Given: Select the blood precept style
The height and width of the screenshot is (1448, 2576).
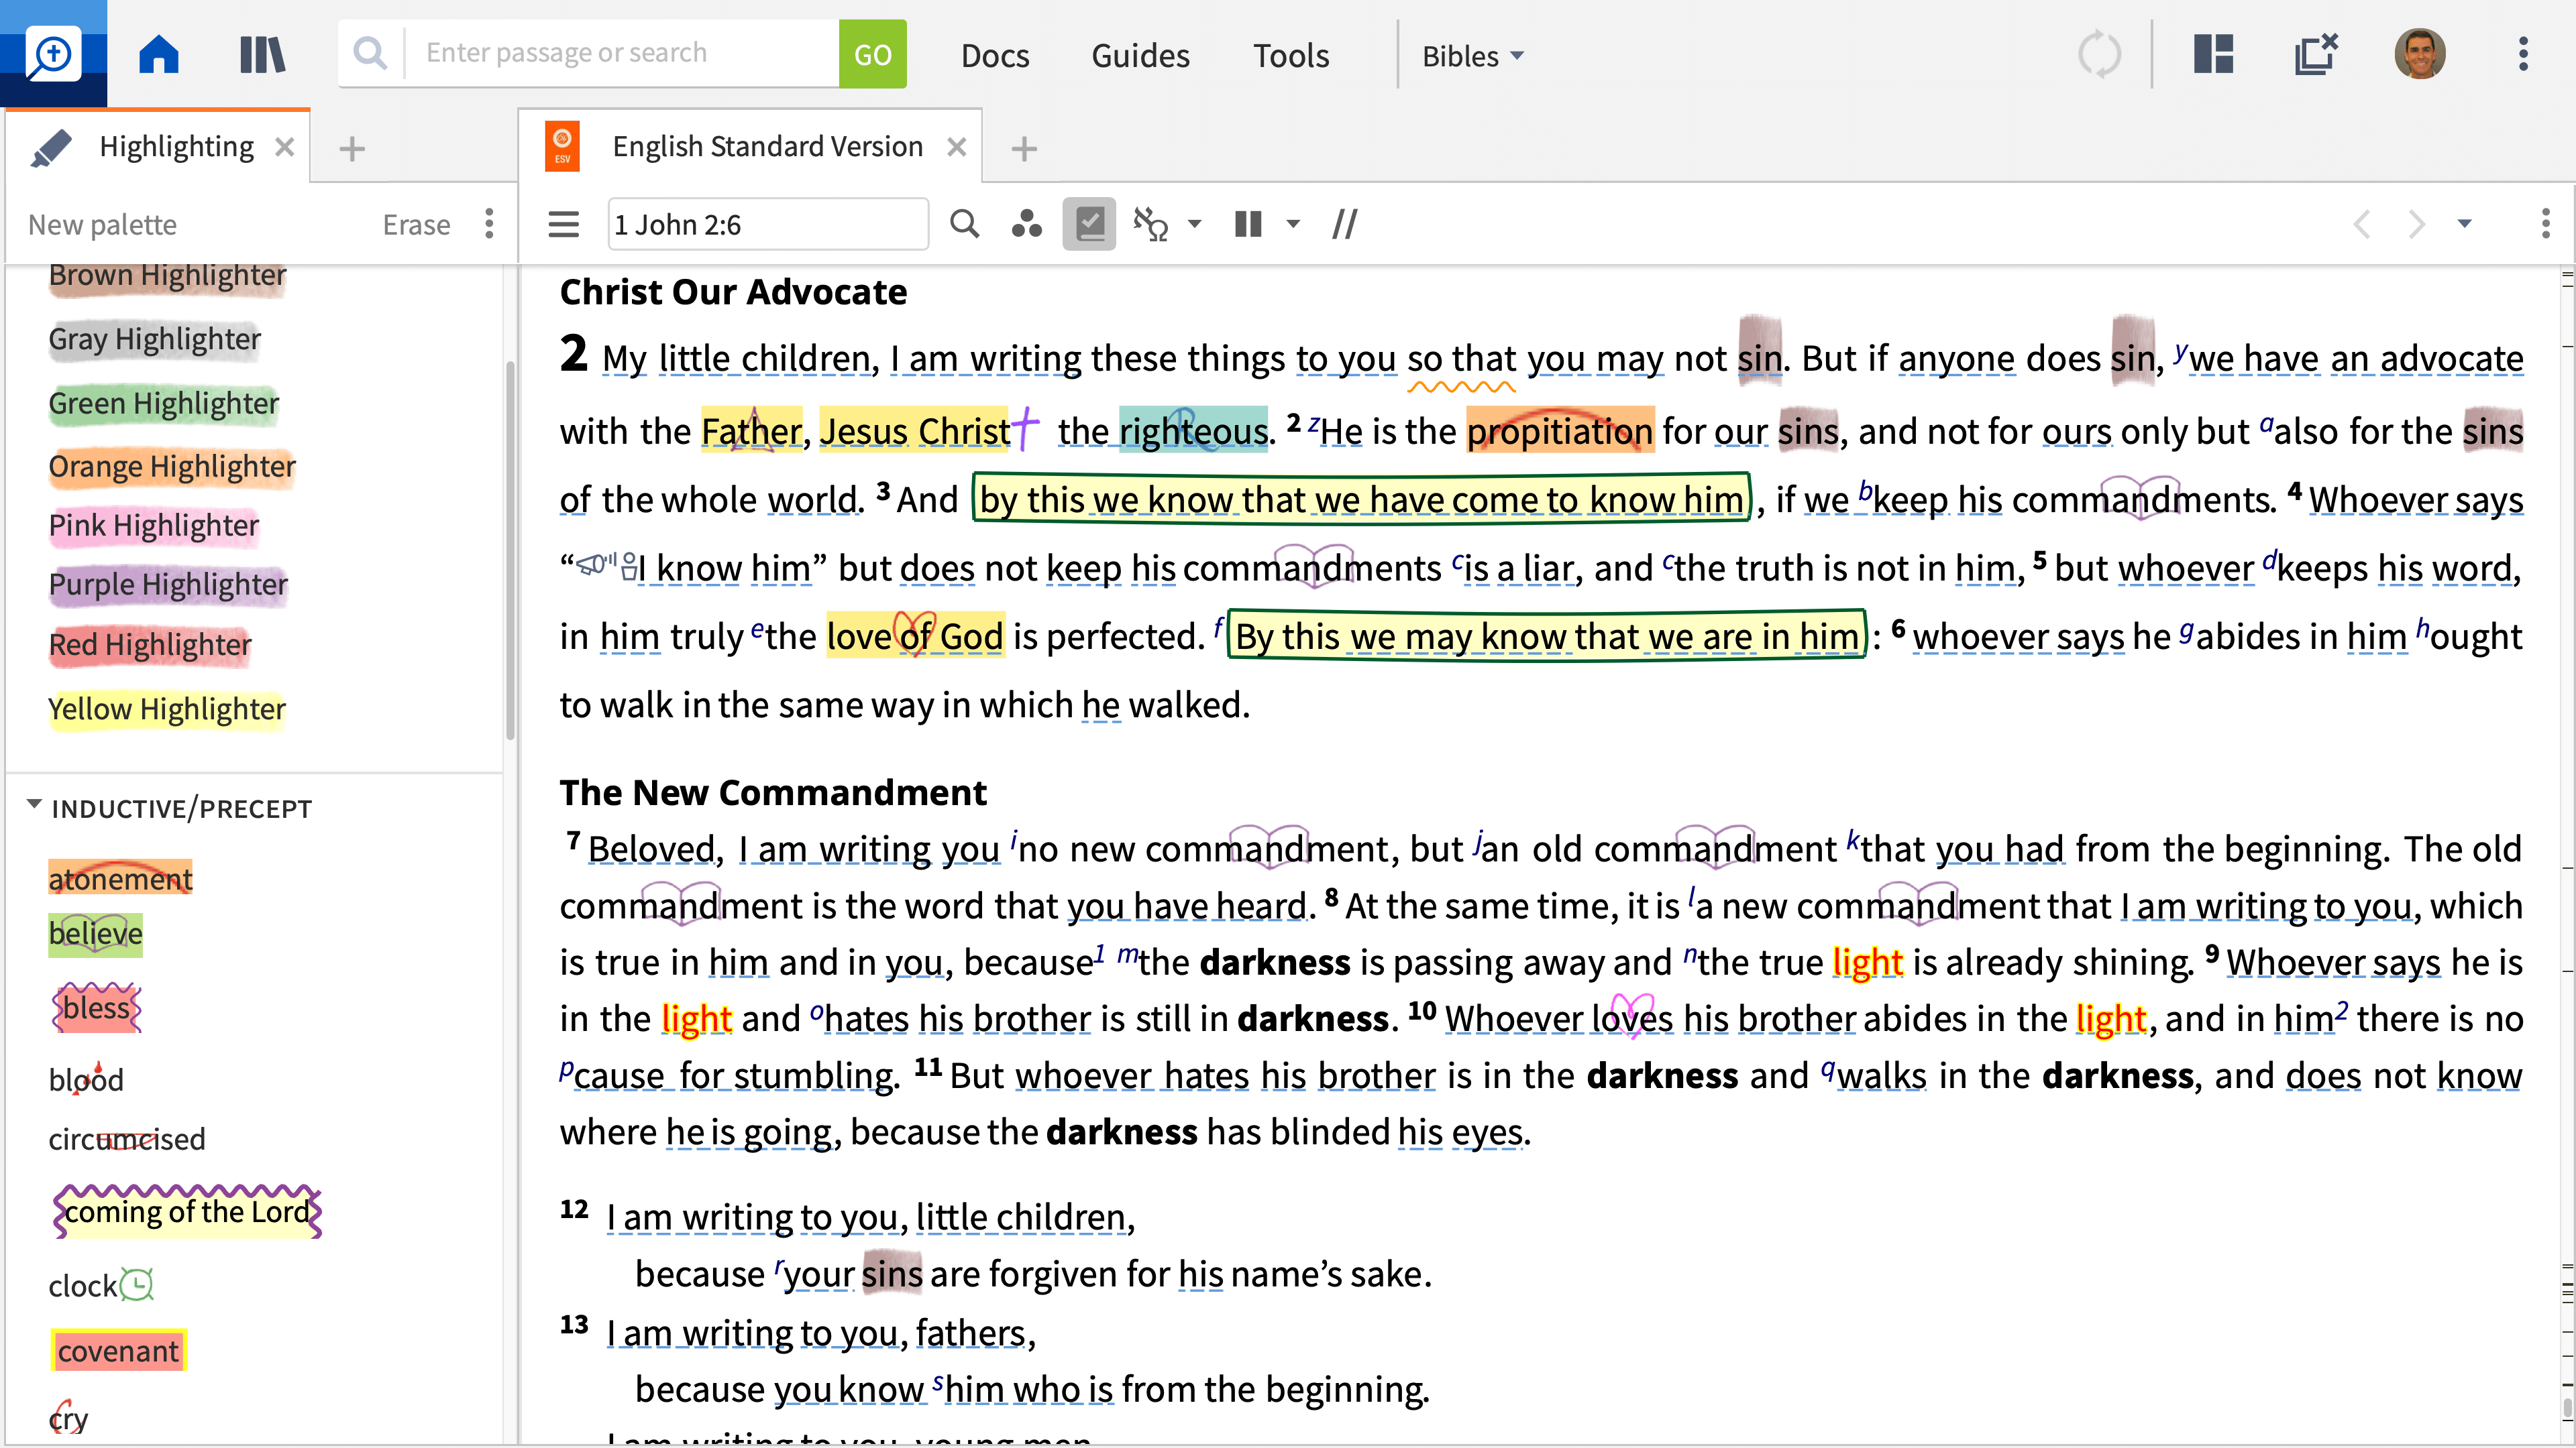Looking at the screenshot, I should coord(86,1079).
